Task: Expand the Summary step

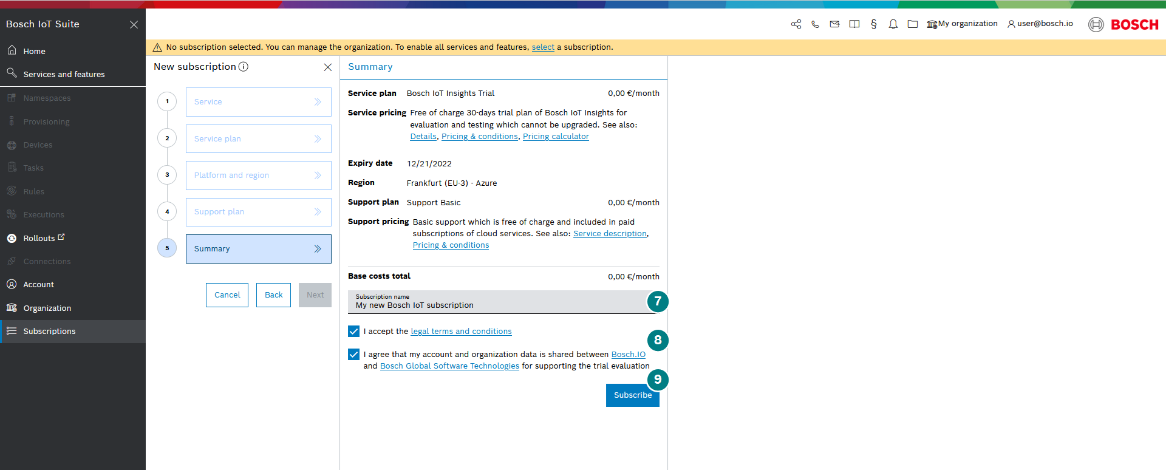Action: (x=259, y=249)
